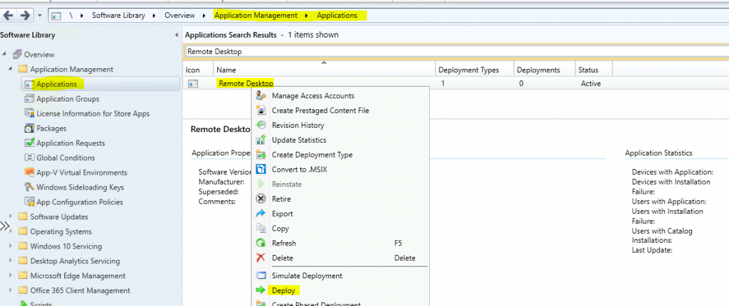The height and width of the screenshot is (306, 729).
Task: Open App-V Virtual Environments icon
Action: (29, 173)
